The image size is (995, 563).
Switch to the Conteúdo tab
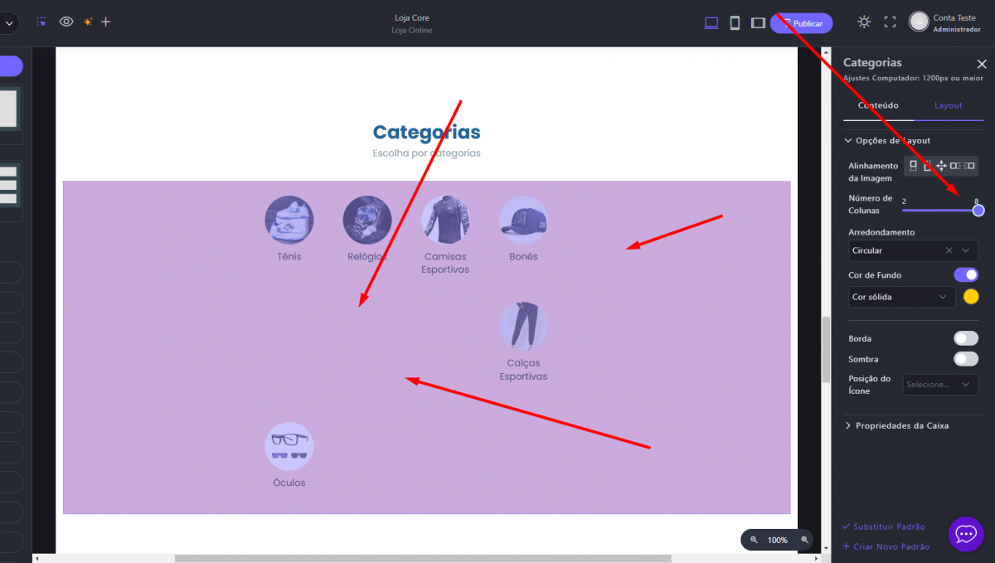(x=878, y=106)
